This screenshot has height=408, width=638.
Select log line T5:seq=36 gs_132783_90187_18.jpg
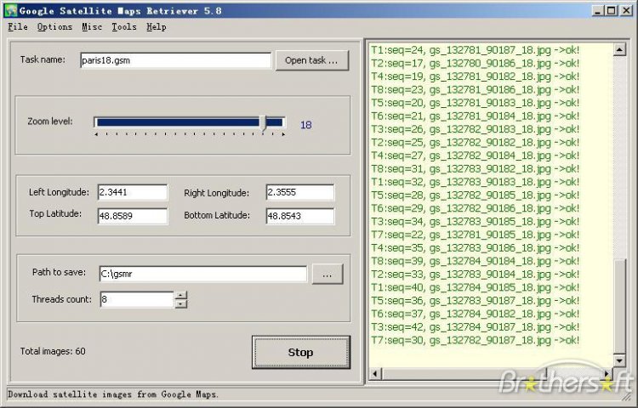475,301
